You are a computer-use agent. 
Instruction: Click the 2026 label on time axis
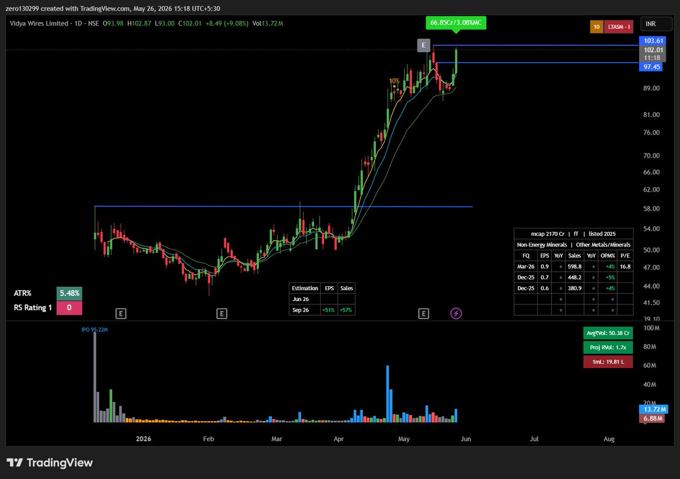(x=143, y=439)
